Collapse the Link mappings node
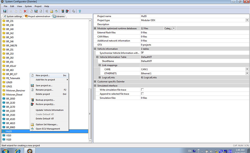 click(100, 65)
